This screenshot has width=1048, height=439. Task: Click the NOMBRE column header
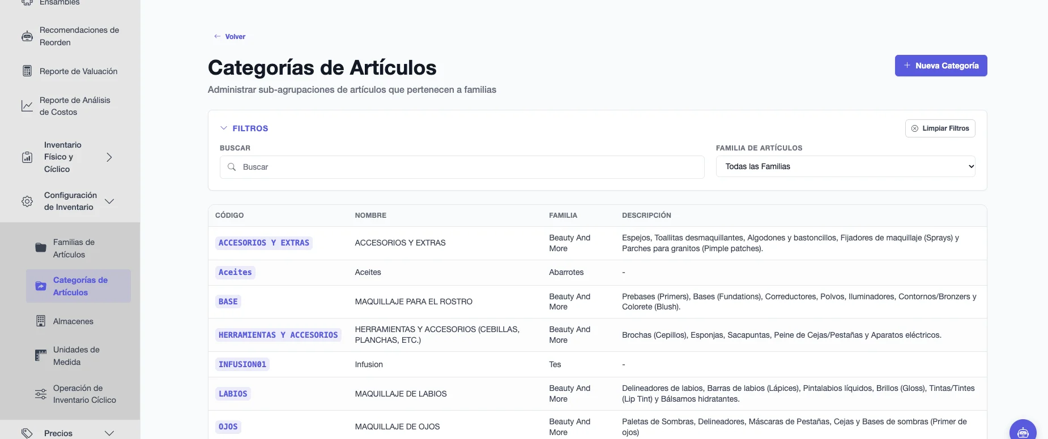point(370,216)
